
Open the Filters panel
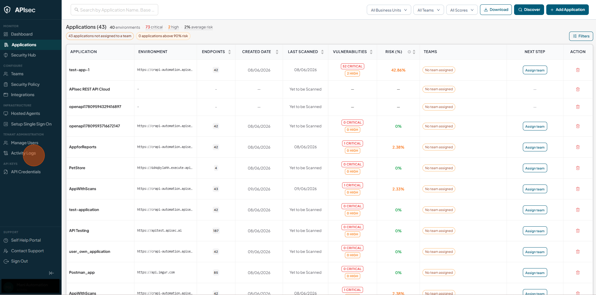point(581,36)
